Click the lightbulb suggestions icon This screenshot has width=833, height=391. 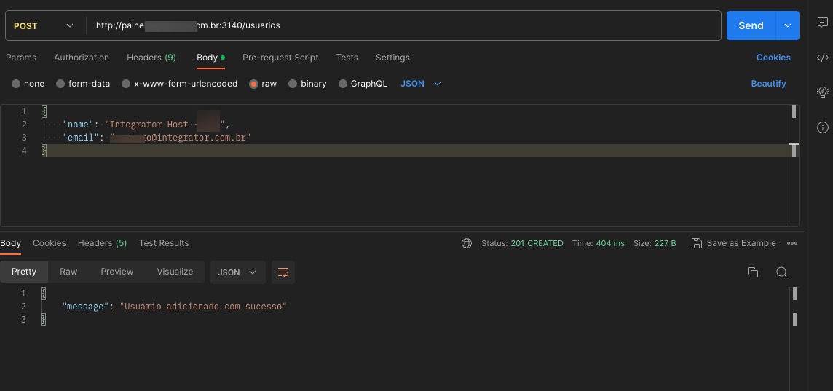coord(822,92)
